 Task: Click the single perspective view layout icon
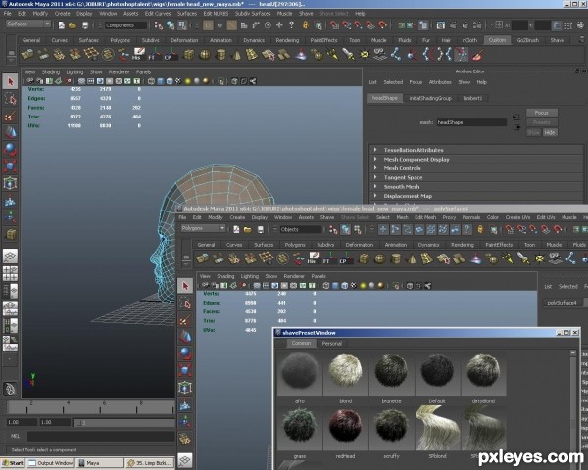pos(10,256)
